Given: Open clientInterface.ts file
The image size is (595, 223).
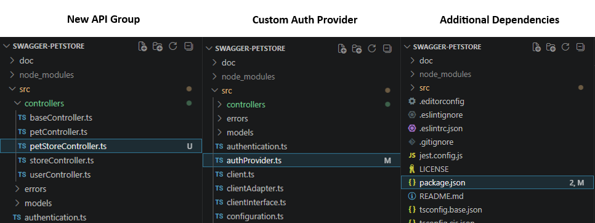Looking at the screenshot, I should 256,203.
